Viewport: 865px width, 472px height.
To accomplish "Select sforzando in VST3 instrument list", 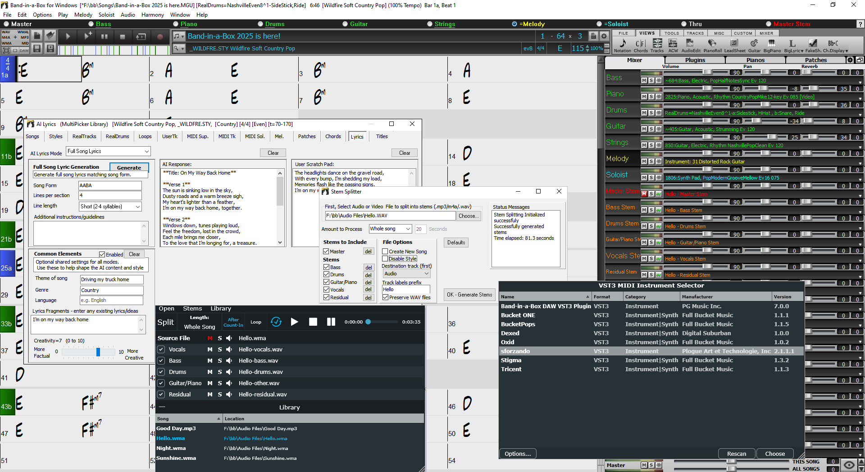I will point(515,351).
